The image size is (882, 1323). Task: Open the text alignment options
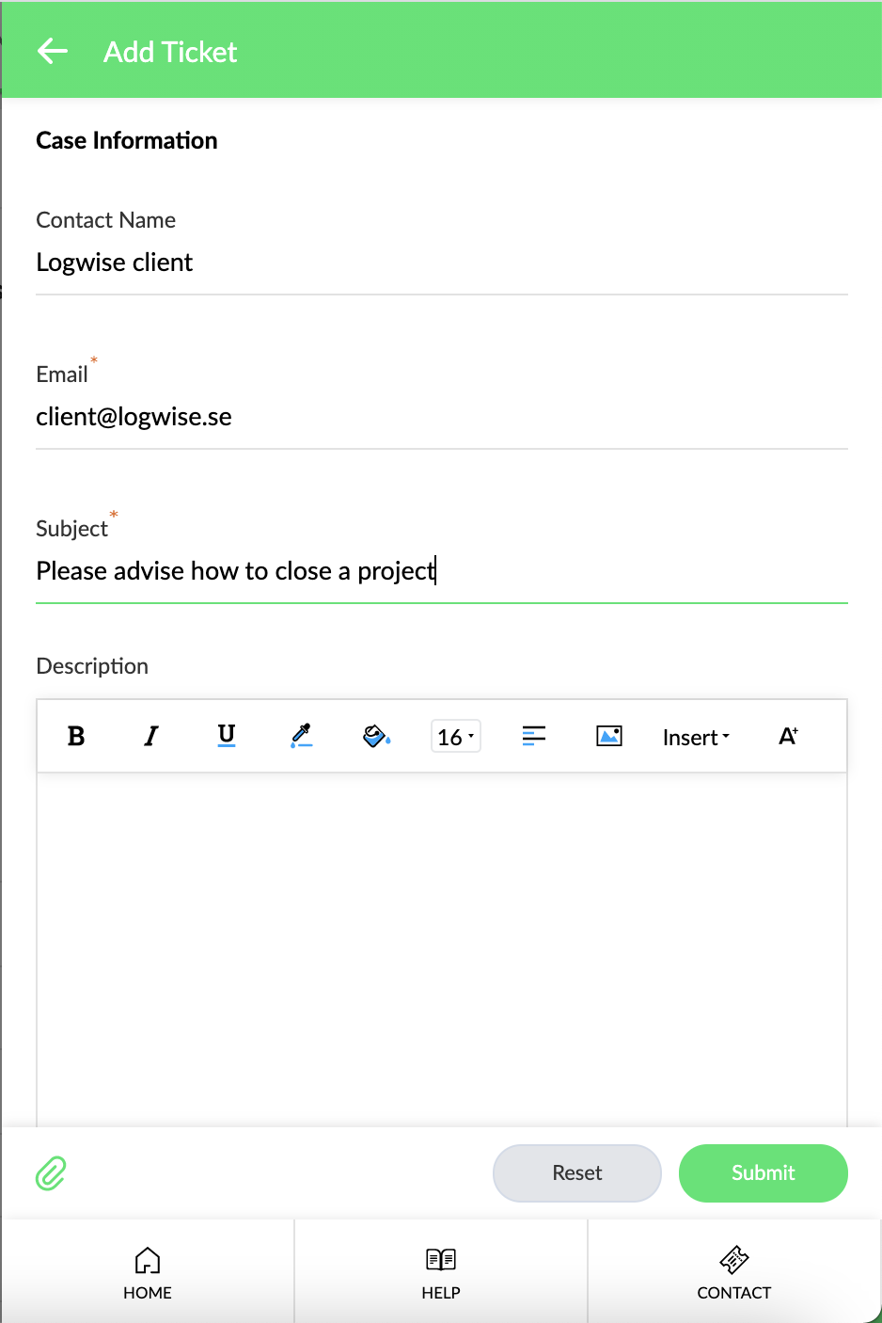pos(534,736)
